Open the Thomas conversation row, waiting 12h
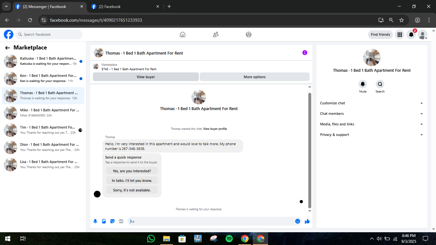 click(x=43, y=96)
